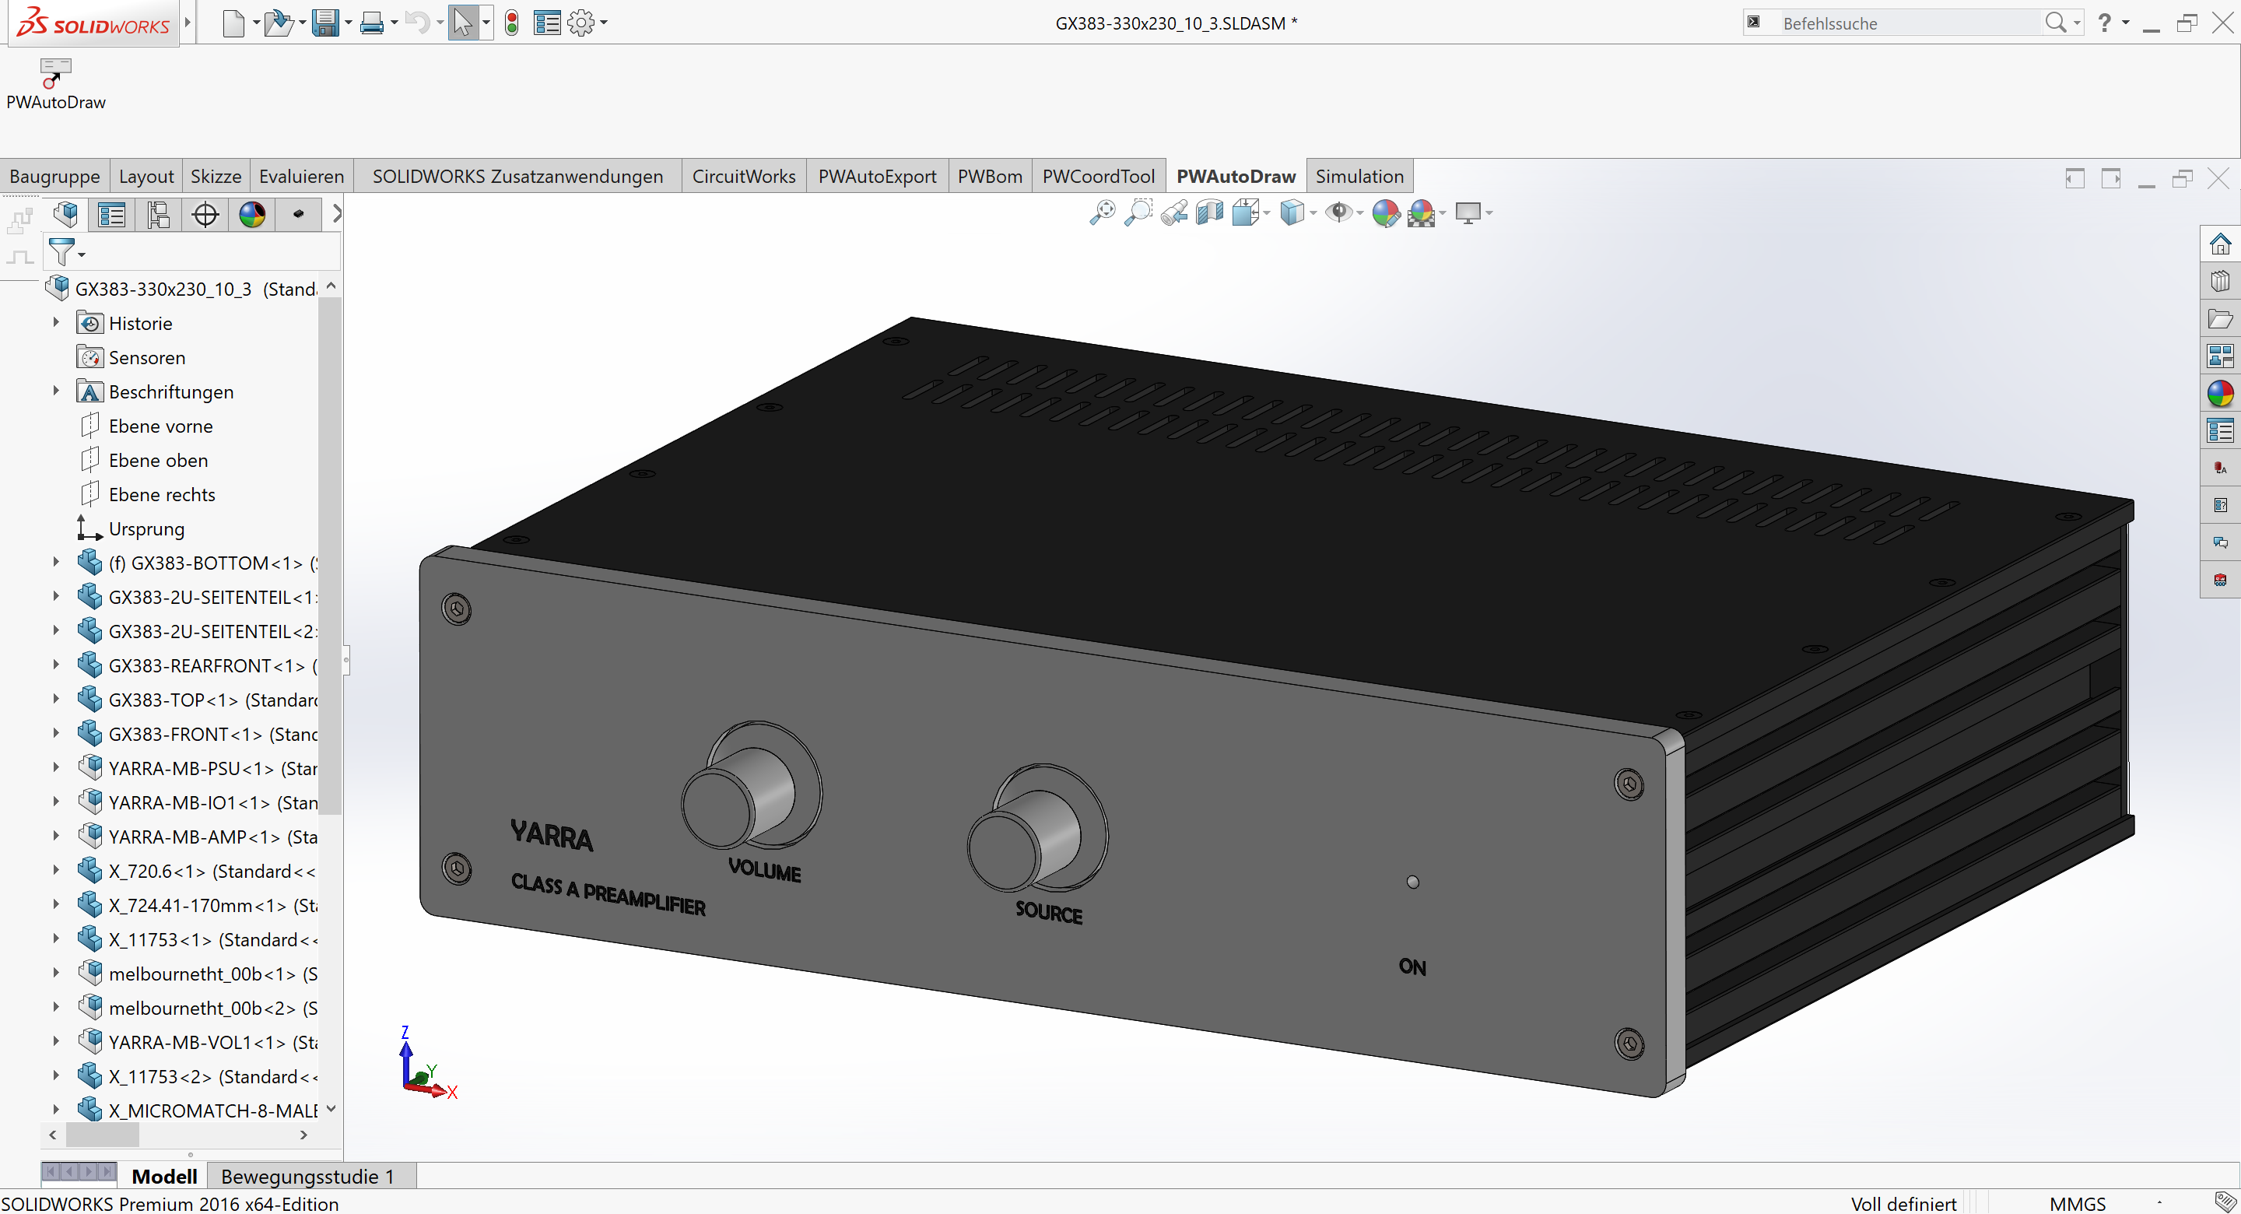Expand the Beschriftungen folder
This screenshot has width=2241, height=1214.
point(57,391)
